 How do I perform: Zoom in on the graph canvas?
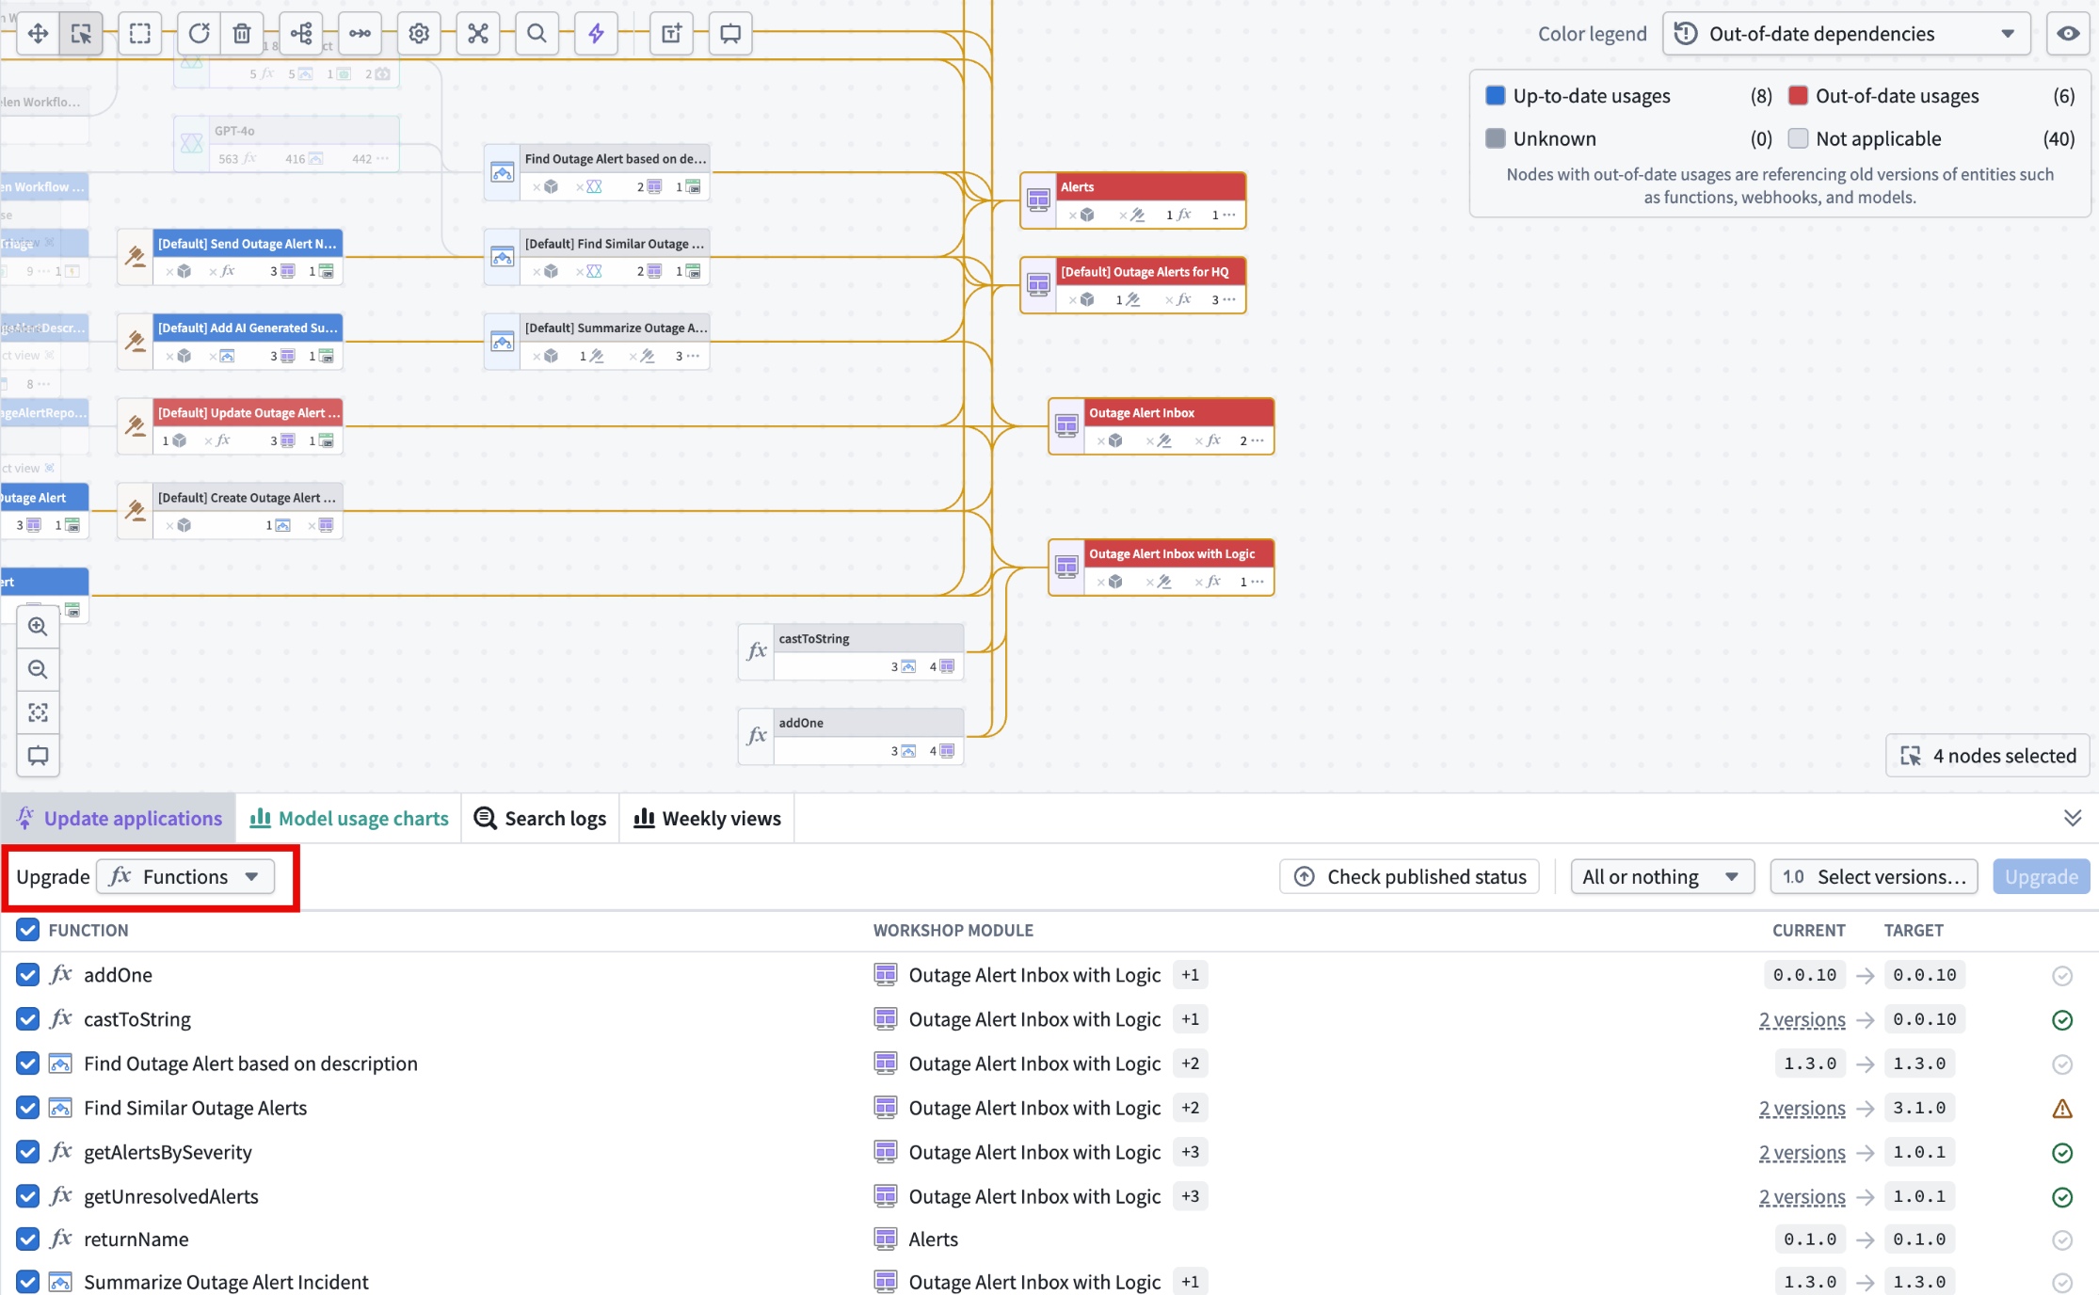point(38,627)
